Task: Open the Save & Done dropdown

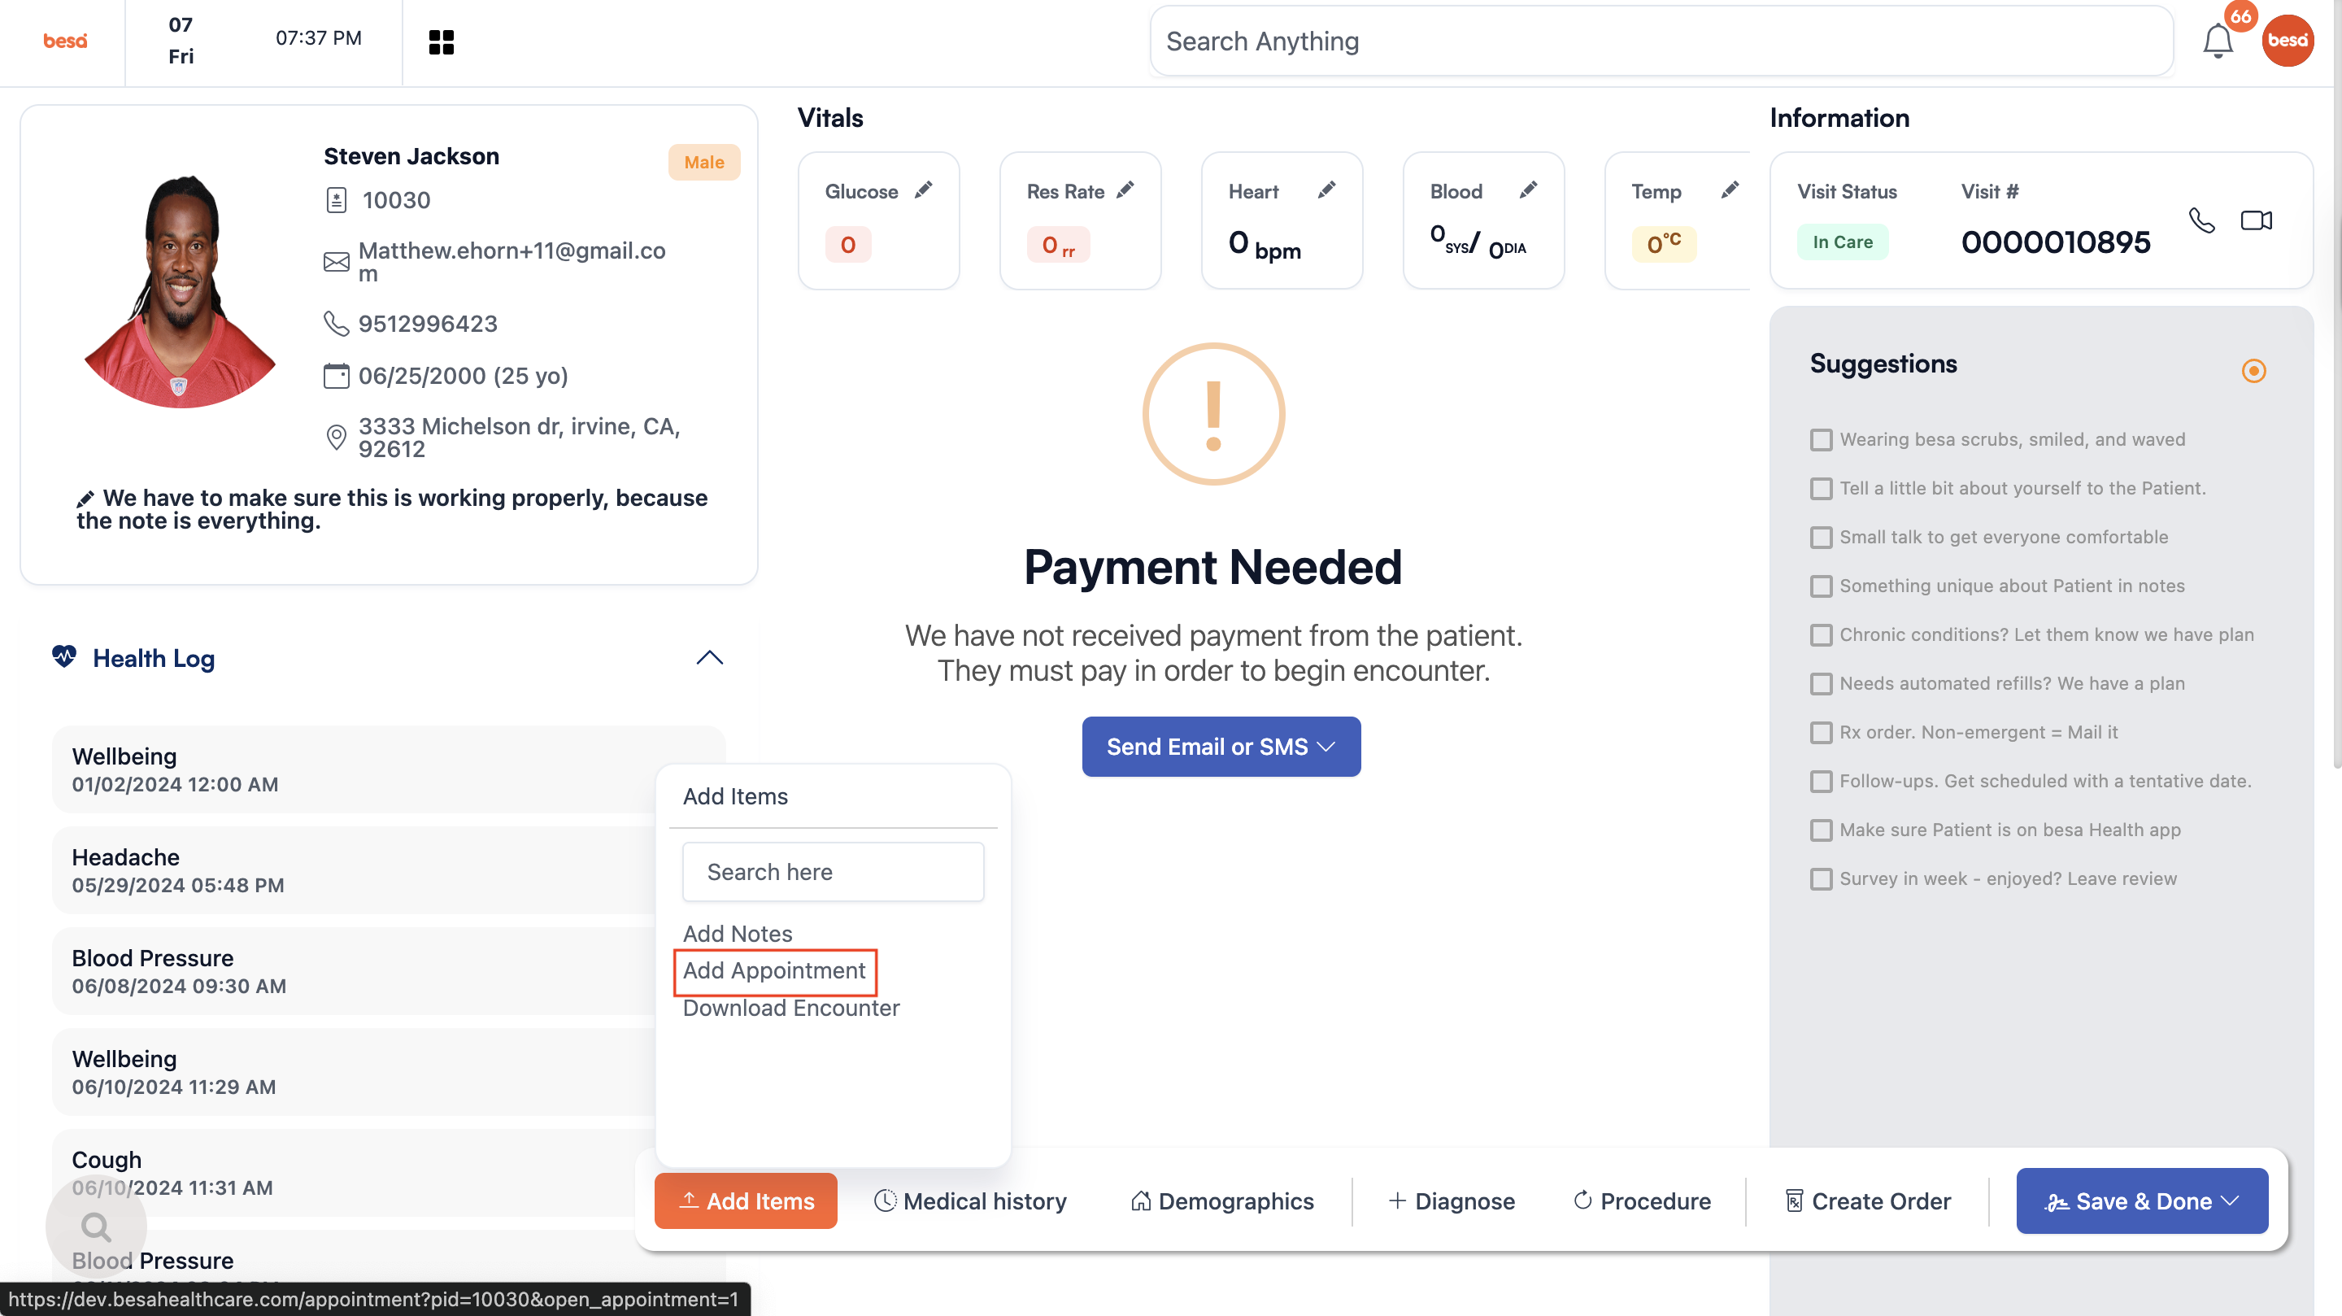Action: pyautogui.click(x=2142, y=1201)
